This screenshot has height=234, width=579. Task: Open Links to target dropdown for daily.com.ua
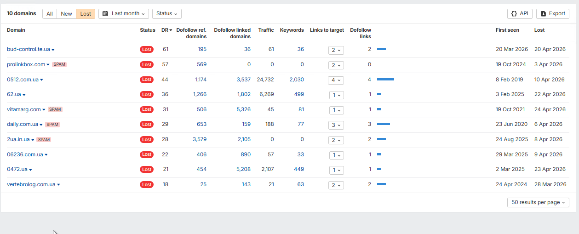(x=336, y=125)
